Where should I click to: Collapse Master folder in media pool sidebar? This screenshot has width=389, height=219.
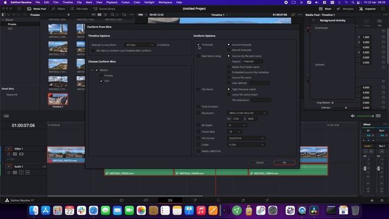[3, 20]
